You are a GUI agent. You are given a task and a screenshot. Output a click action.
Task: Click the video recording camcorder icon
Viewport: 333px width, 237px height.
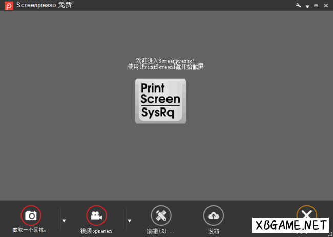tap(96, 215)
